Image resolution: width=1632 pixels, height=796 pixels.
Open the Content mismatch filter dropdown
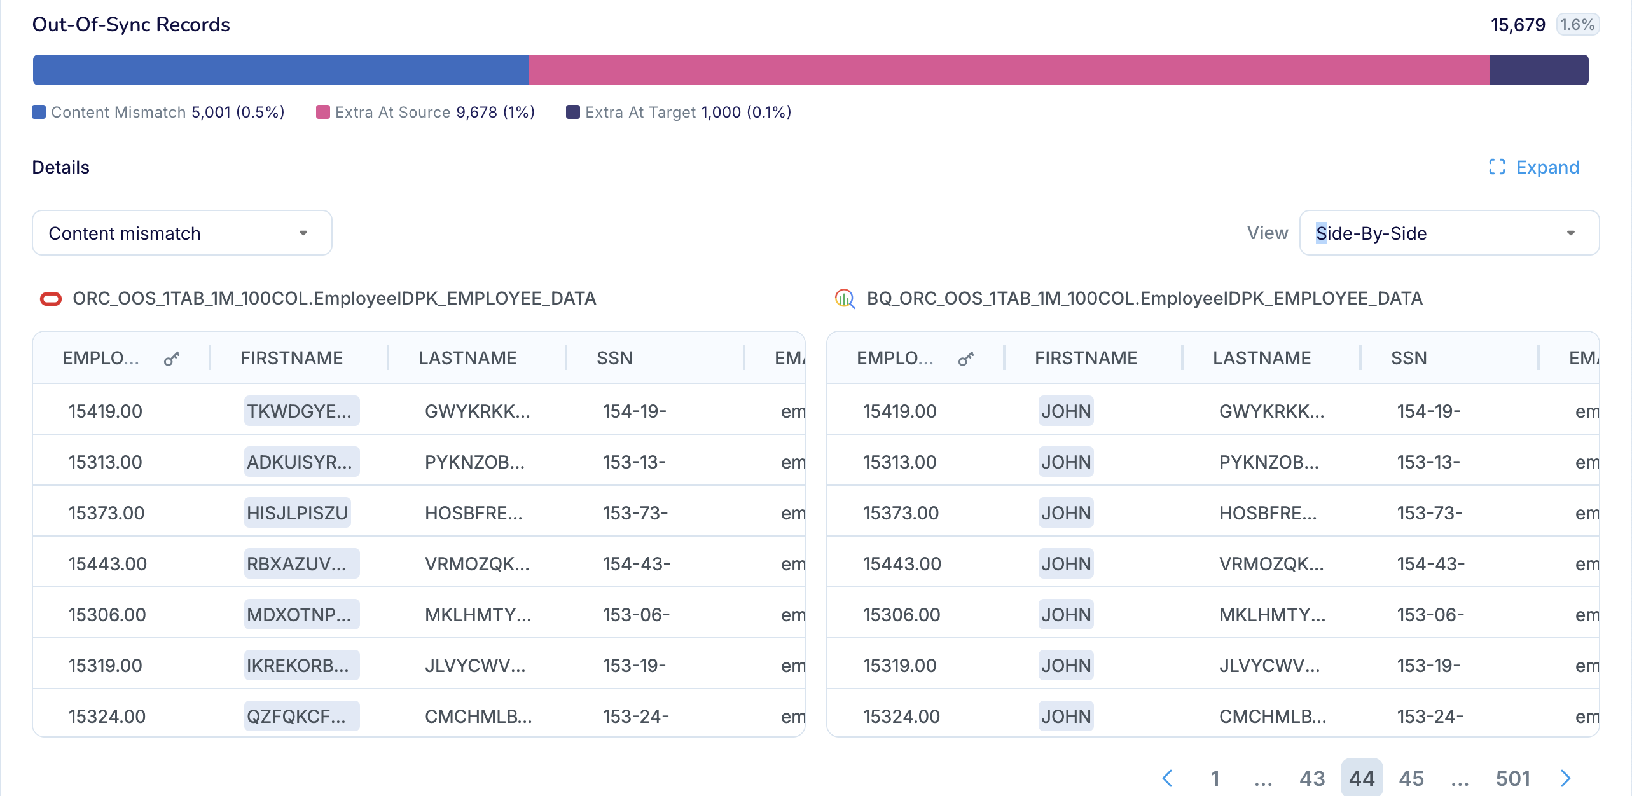181,233
